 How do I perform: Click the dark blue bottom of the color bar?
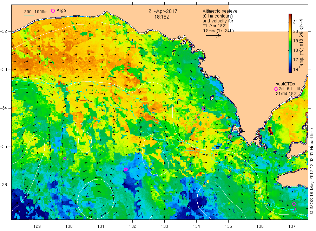(290, 70)
